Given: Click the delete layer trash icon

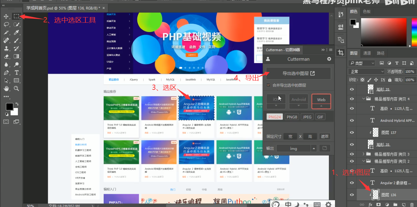Looking at the screenshot, I should (411, 204).
